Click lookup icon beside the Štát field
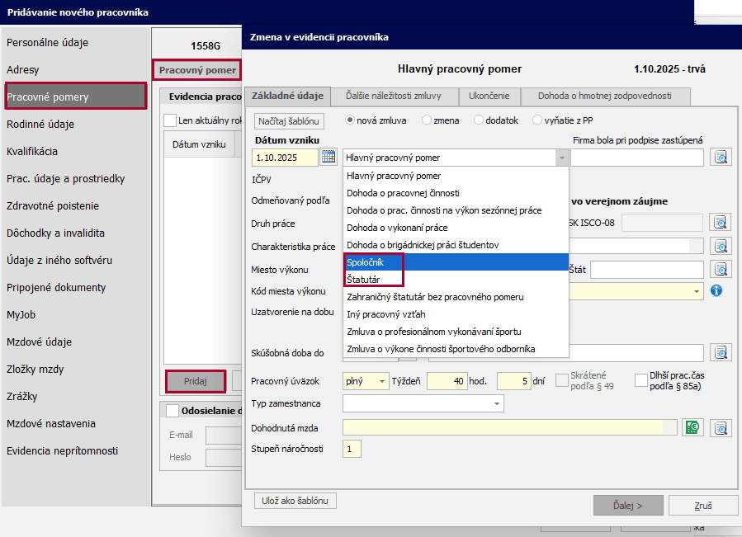The height and width of the screenshot is (537, 742). pos(721,270)
